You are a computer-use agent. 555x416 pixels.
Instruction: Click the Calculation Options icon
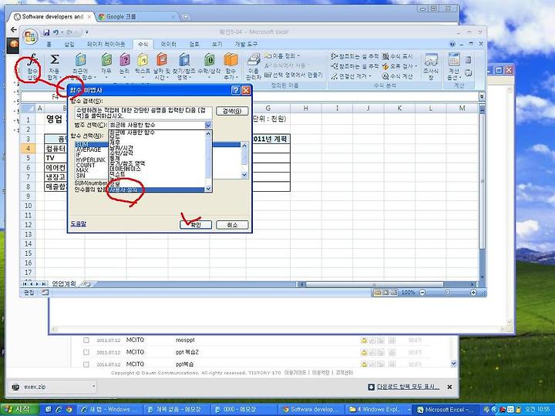(454, 59)
